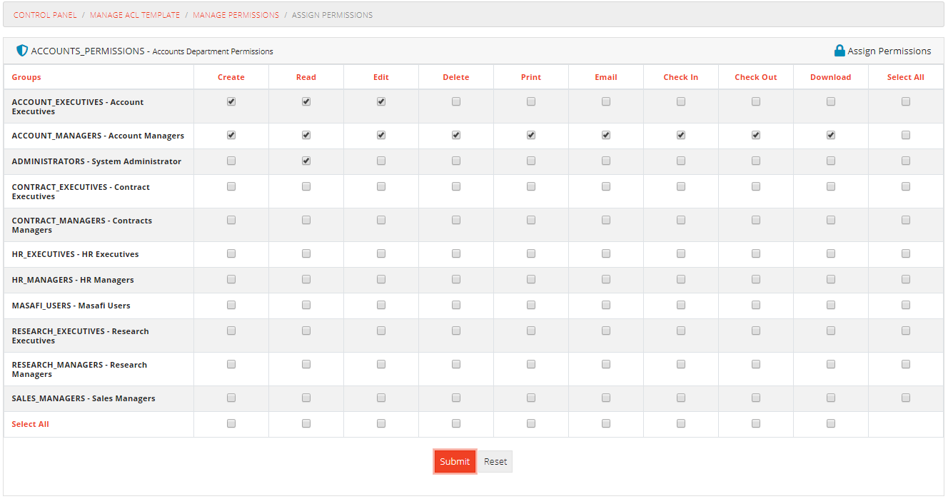Viewport: 948px width, 504px height.
Task: Enable Read for MASAFI_USERS
Action: (306, 305)
